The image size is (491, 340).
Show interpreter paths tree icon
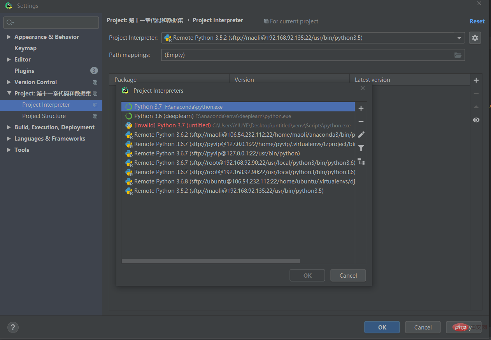361,161
